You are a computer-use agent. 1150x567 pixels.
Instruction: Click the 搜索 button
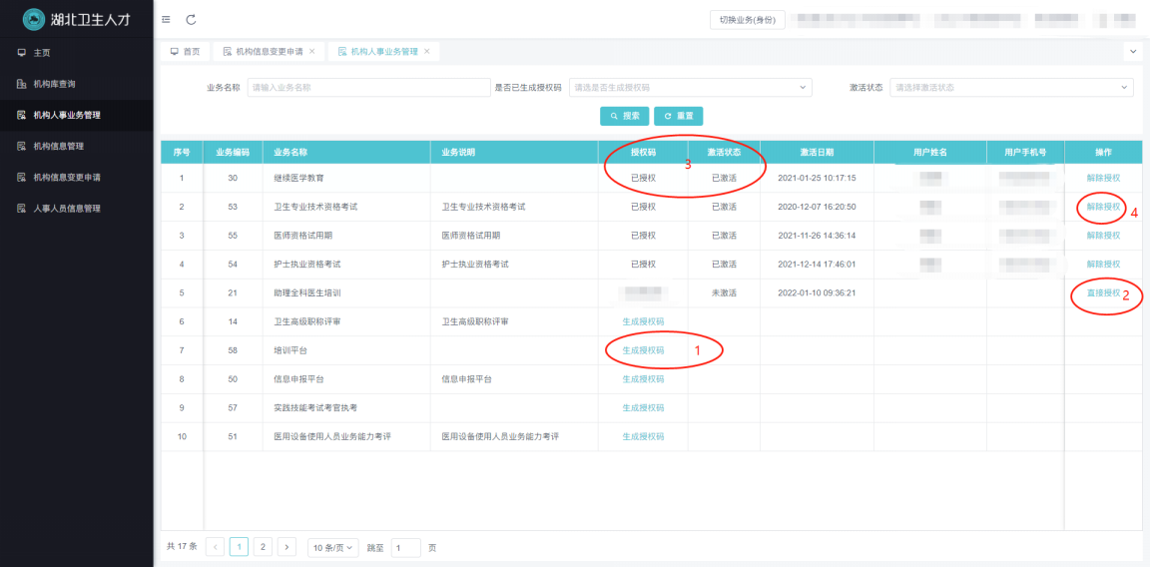pyautogui.click(x=625, y=116)
